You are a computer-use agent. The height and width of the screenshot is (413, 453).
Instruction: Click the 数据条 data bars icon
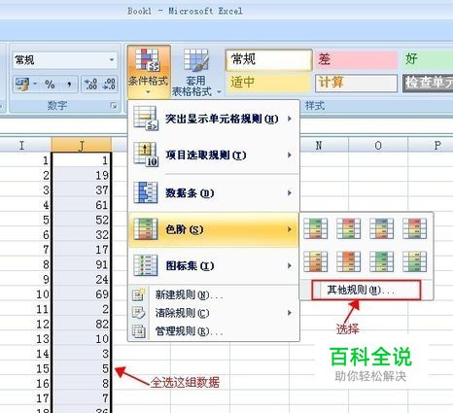click(x=146, y=192)
